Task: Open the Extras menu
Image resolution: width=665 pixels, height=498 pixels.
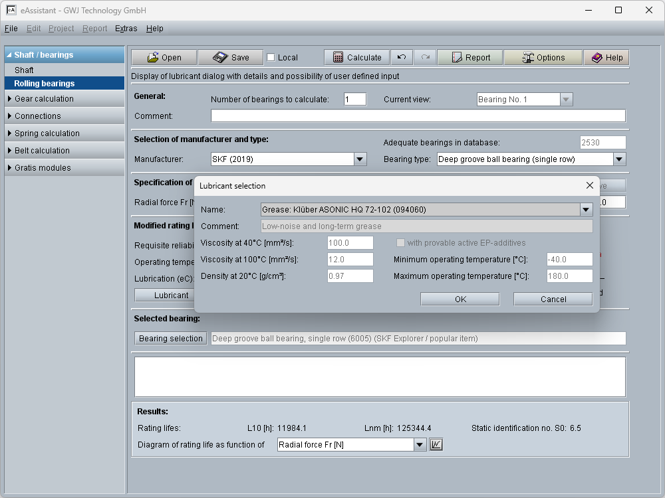Action: (126, 29)
